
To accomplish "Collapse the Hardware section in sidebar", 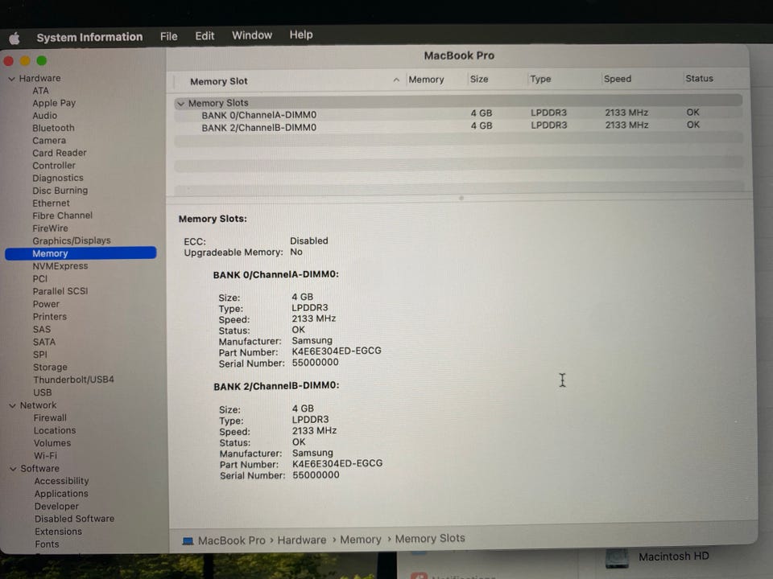I will coord(12,79).
